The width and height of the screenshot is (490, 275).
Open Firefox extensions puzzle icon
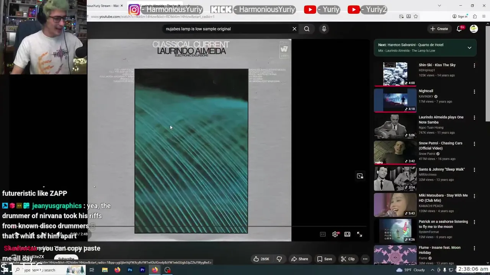coord(475,16)
